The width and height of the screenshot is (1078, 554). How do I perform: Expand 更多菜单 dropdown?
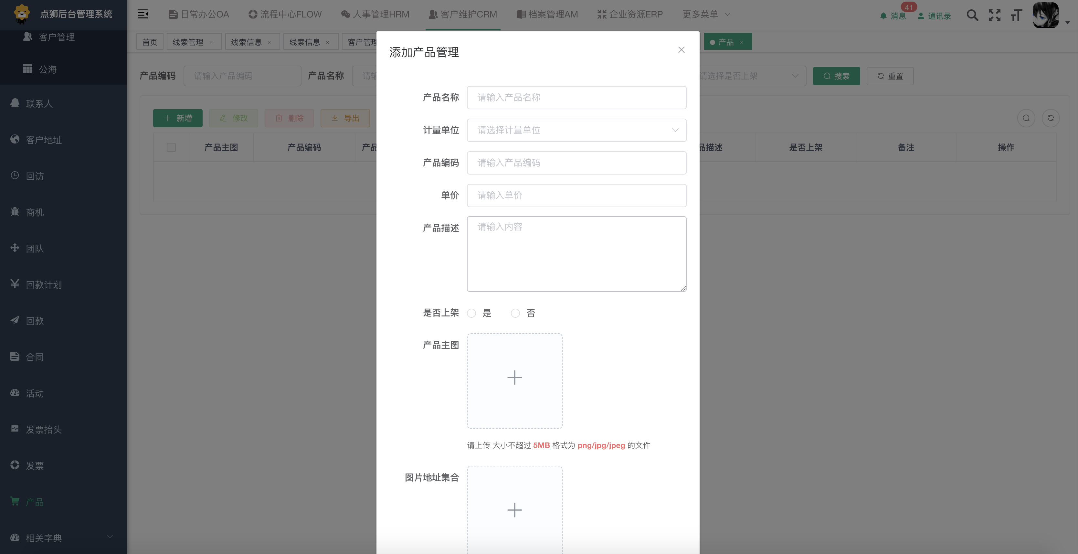pos(706,14)
